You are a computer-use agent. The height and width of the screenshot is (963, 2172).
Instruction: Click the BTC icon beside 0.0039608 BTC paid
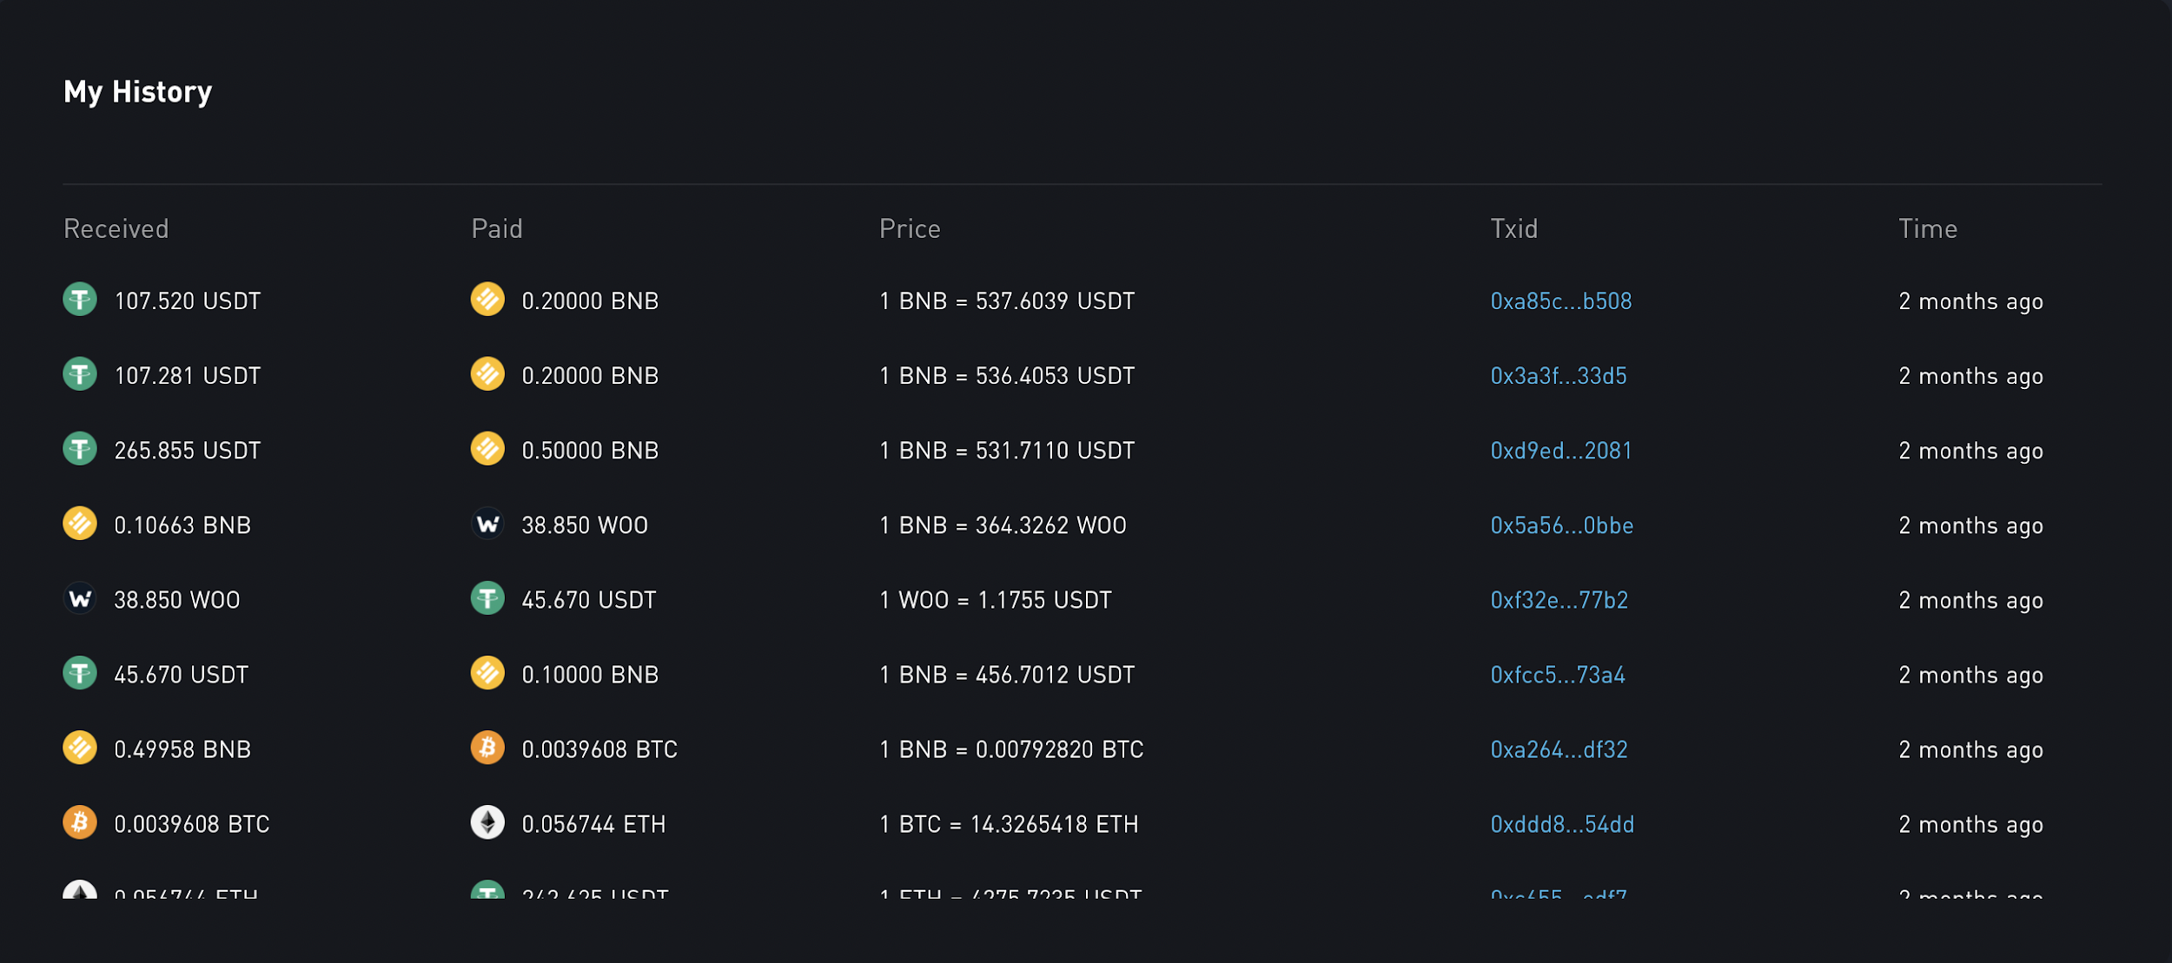[487, 748]
